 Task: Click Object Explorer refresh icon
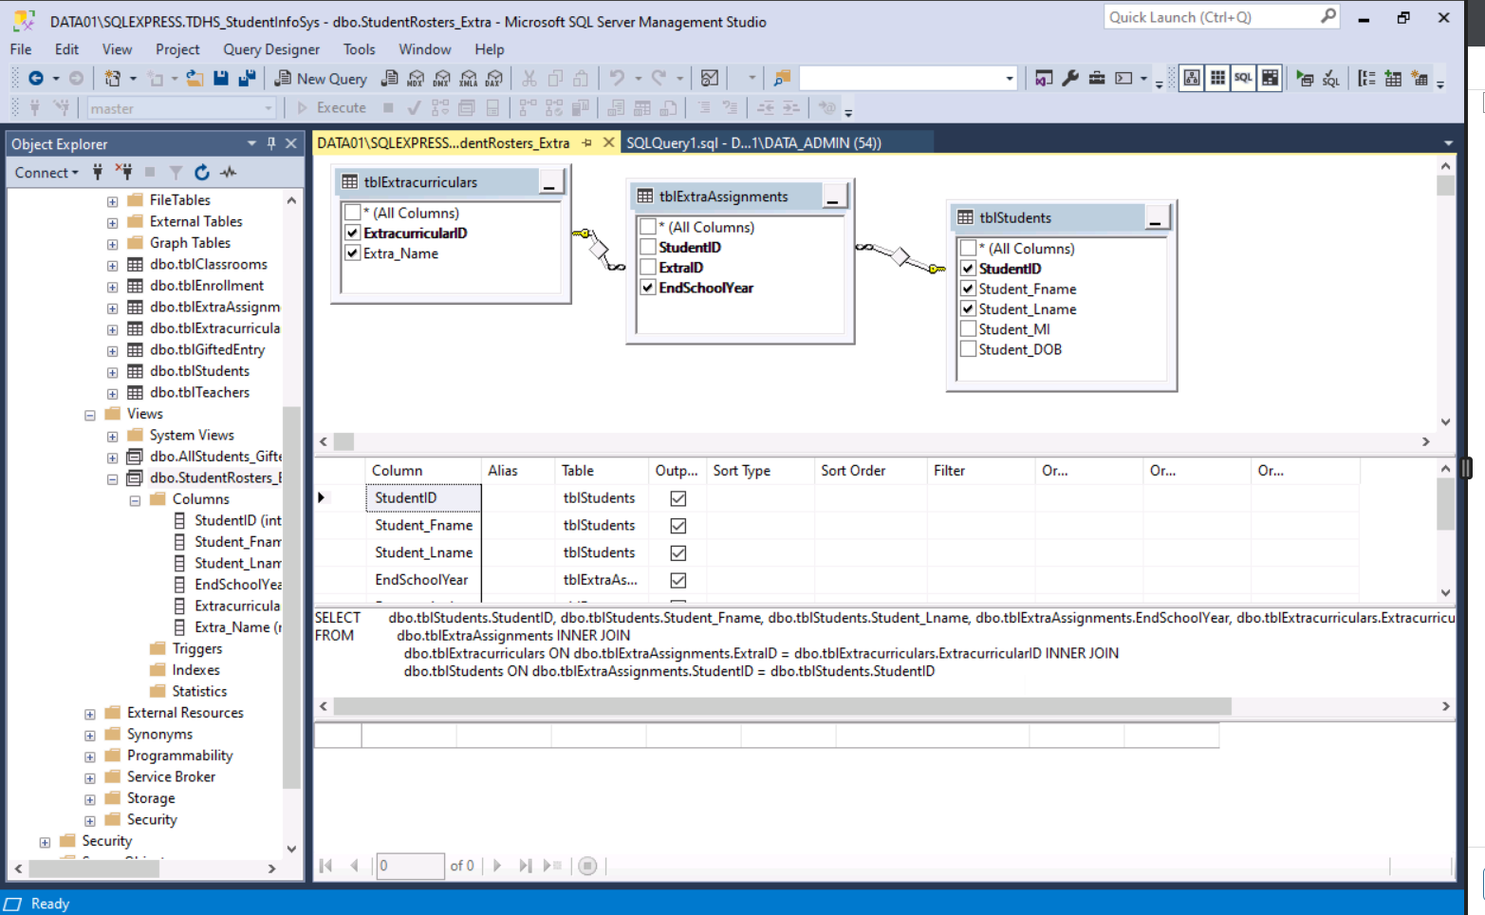[202, 172]
